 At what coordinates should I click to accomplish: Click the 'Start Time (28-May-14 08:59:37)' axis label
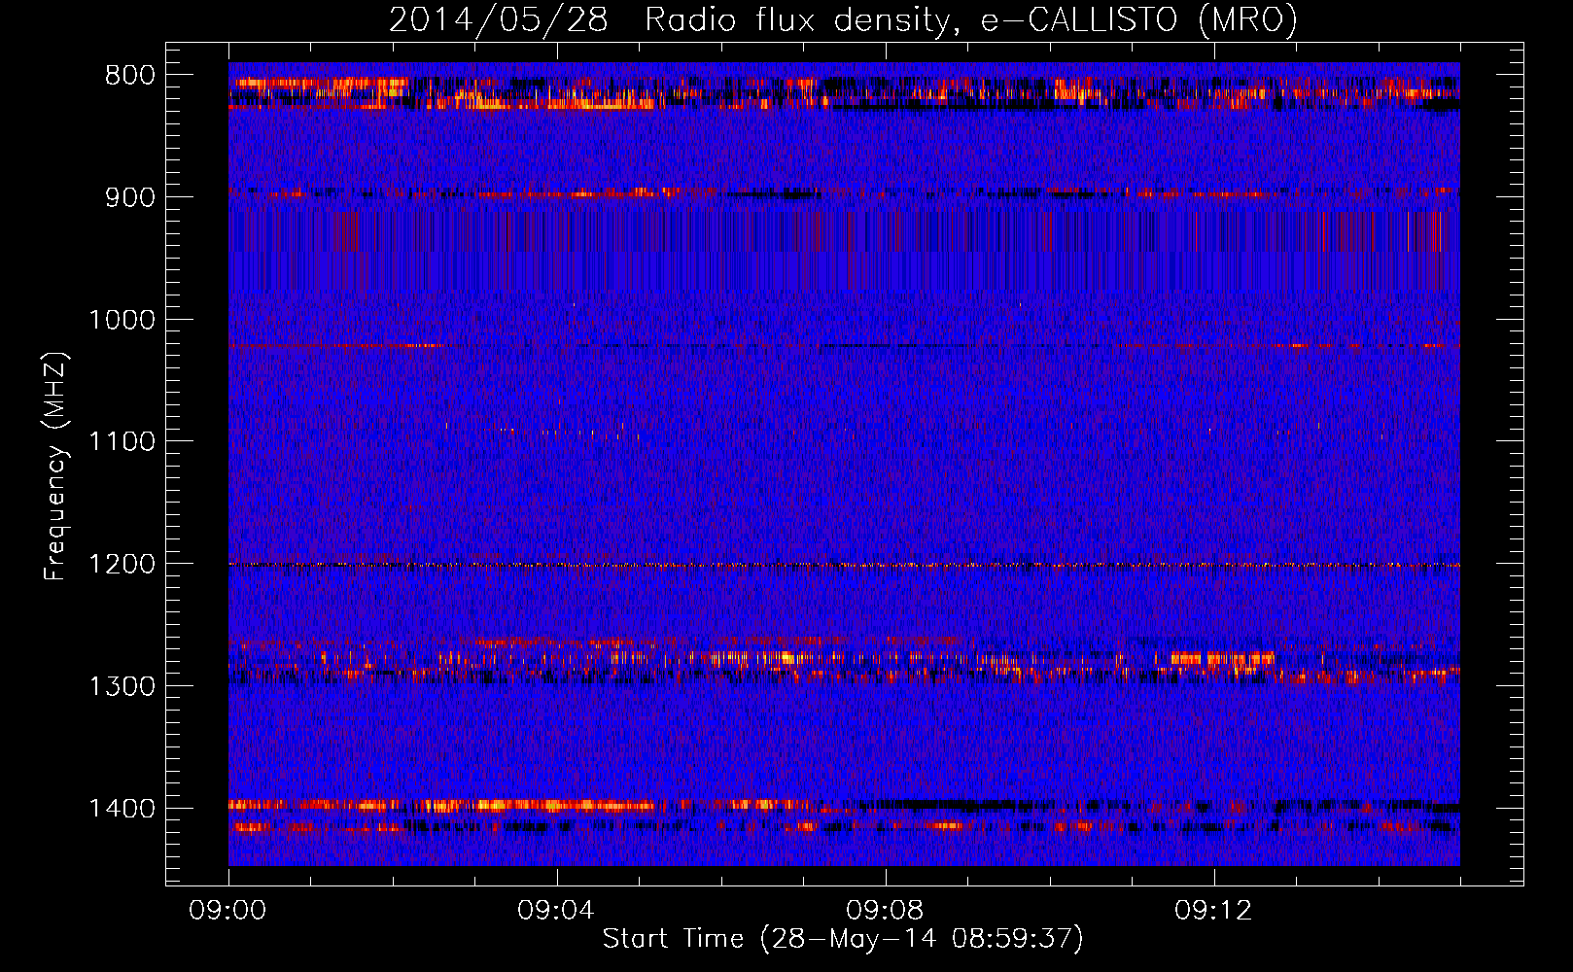[843, 939]
